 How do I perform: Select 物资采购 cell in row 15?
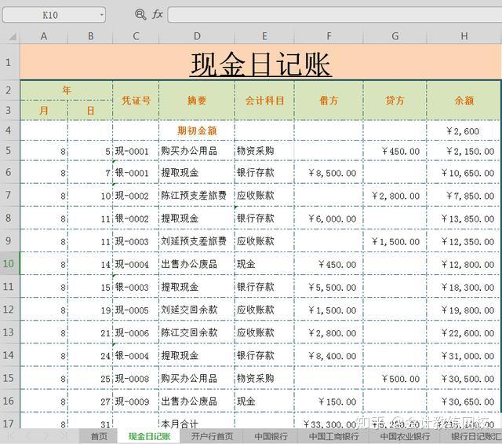[x=264, y=378]
